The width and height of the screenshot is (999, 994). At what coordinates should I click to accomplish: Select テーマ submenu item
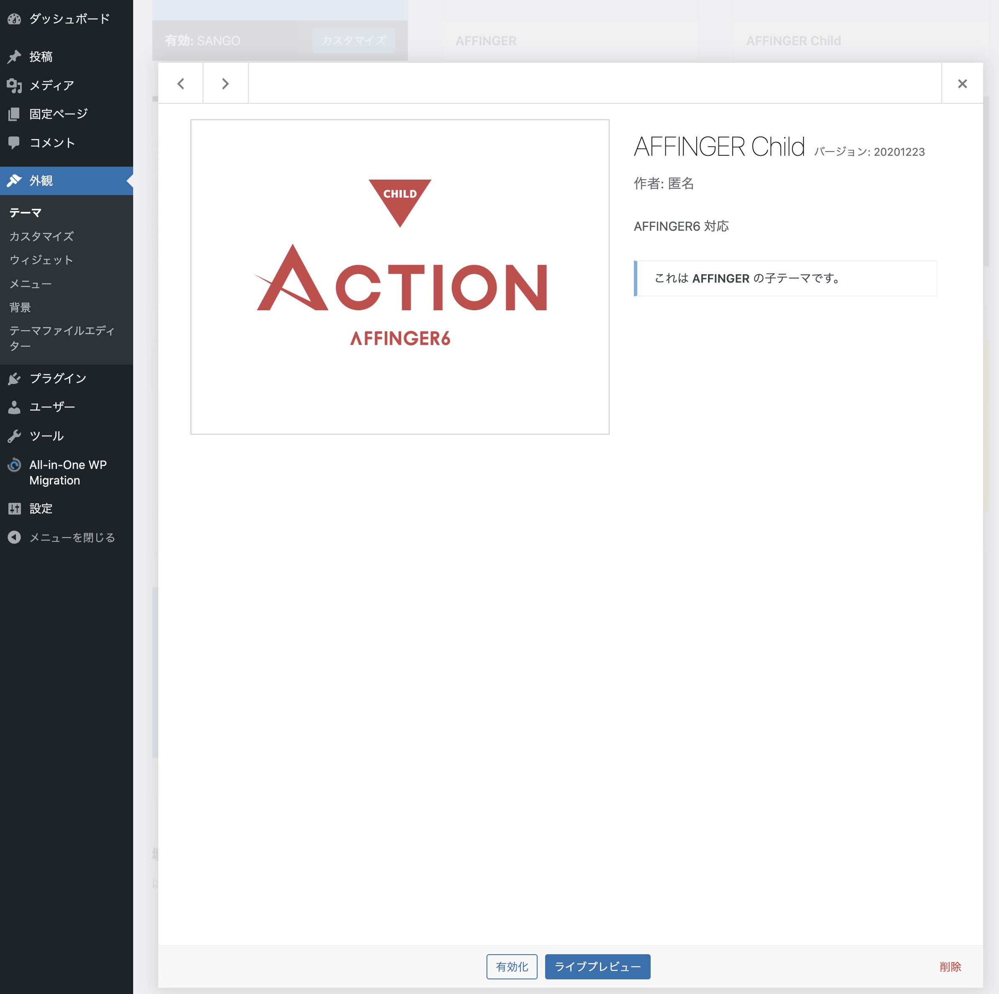(x=26, y=213)
